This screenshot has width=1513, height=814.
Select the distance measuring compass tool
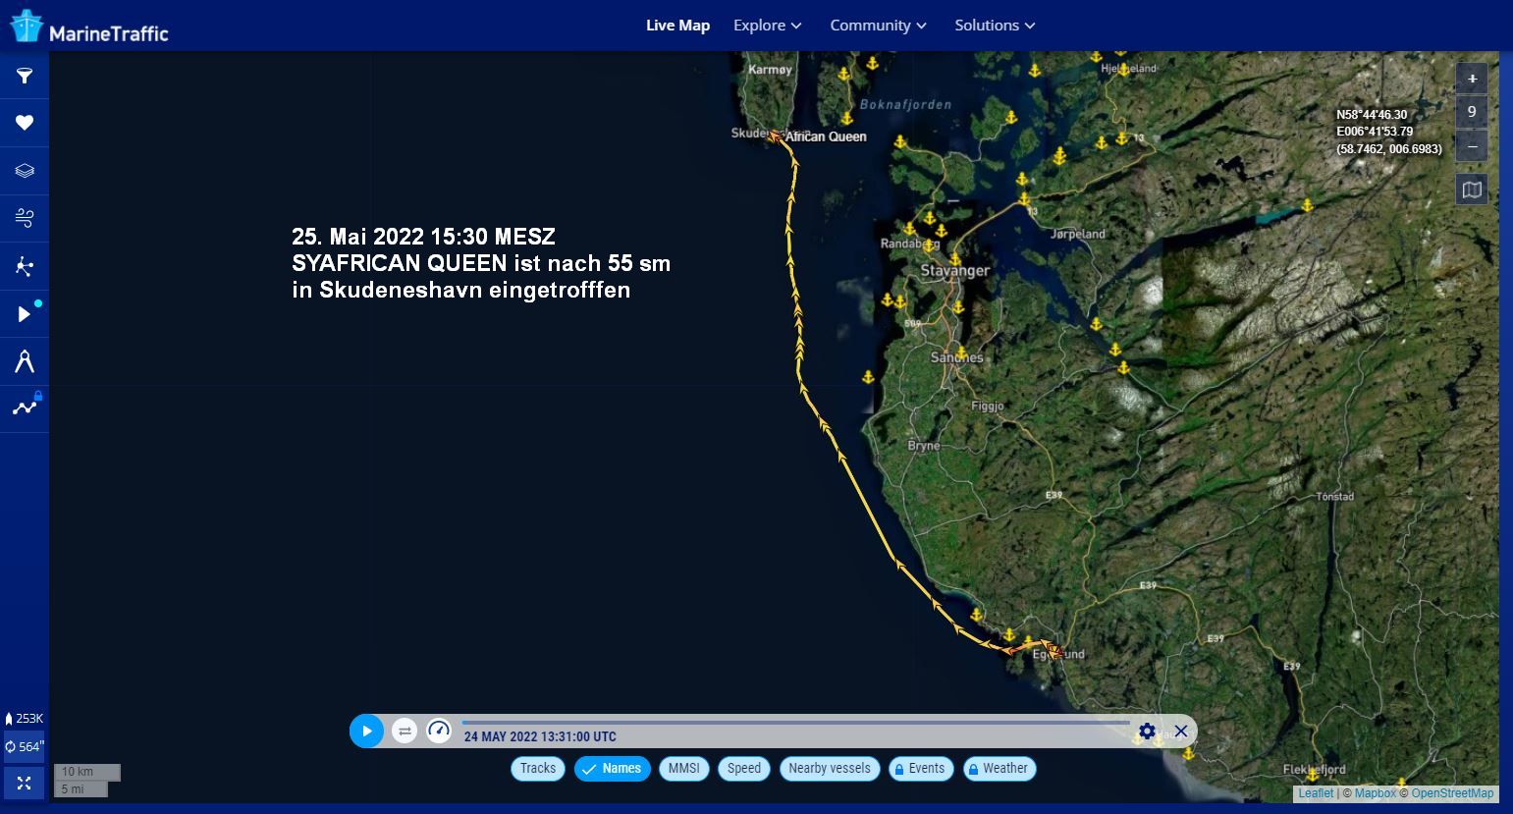coord(25,362)
